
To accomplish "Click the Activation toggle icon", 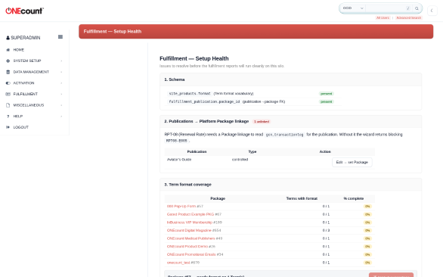I will (x=8, y=83).
